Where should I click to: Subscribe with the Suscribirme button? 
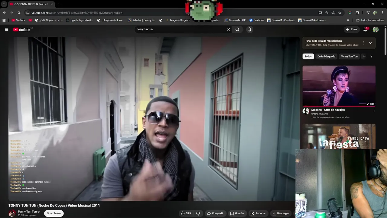pyautogui.click(x=54, y=213)
